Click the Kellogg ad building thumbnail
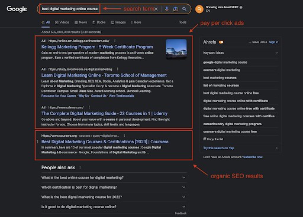 pos(176,49)
